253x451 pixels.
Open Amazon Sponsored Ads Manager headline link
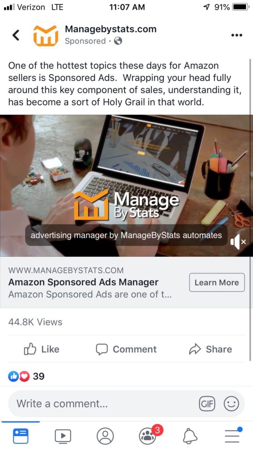[83, 282]
